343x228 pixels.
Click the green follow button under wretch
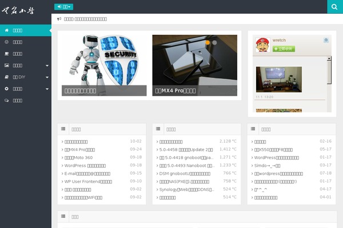[x=284, y=48]
